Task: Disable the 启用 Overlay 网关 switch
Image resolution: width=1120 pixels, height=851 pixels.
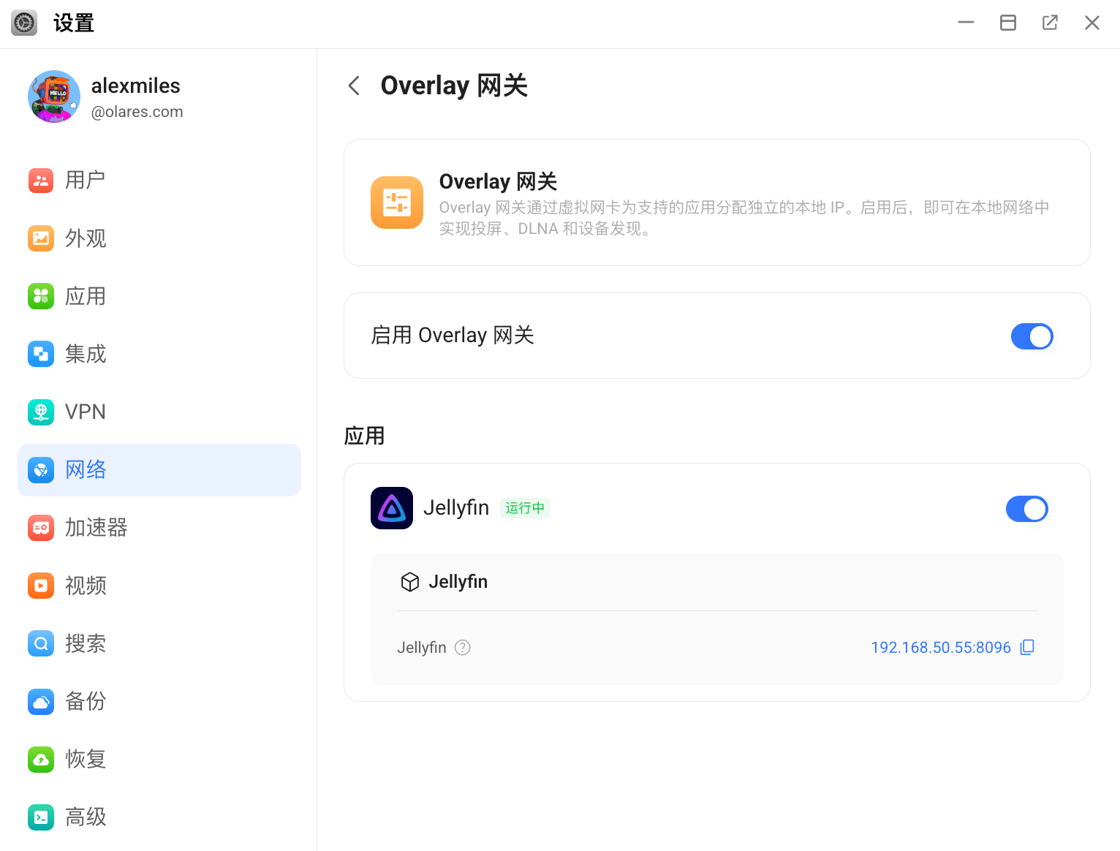Action: point(1032,336)
